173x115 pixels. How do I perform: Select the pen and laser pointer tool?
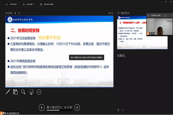[8, 92]
